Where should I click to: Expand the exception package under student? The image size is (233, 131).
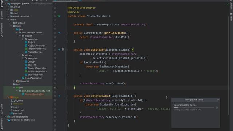click(x=23, y=59)
